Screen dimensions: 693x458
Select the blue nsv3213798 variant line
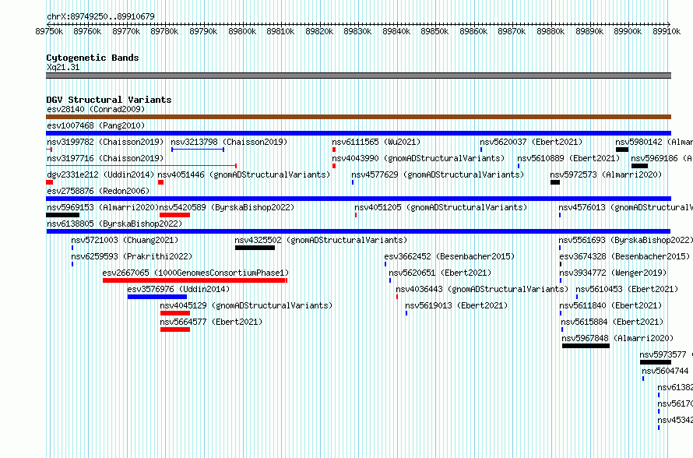point(198,150)
